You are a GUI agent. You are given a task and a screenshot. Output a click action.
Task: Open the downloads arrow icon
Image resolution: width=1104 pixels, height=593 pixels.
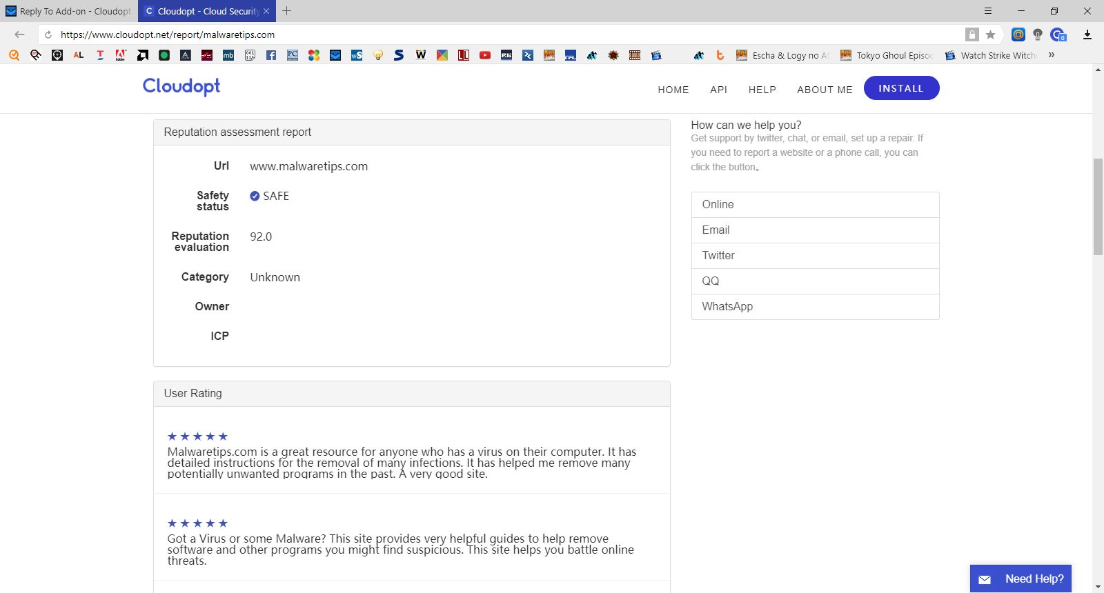coord(1087,34)
